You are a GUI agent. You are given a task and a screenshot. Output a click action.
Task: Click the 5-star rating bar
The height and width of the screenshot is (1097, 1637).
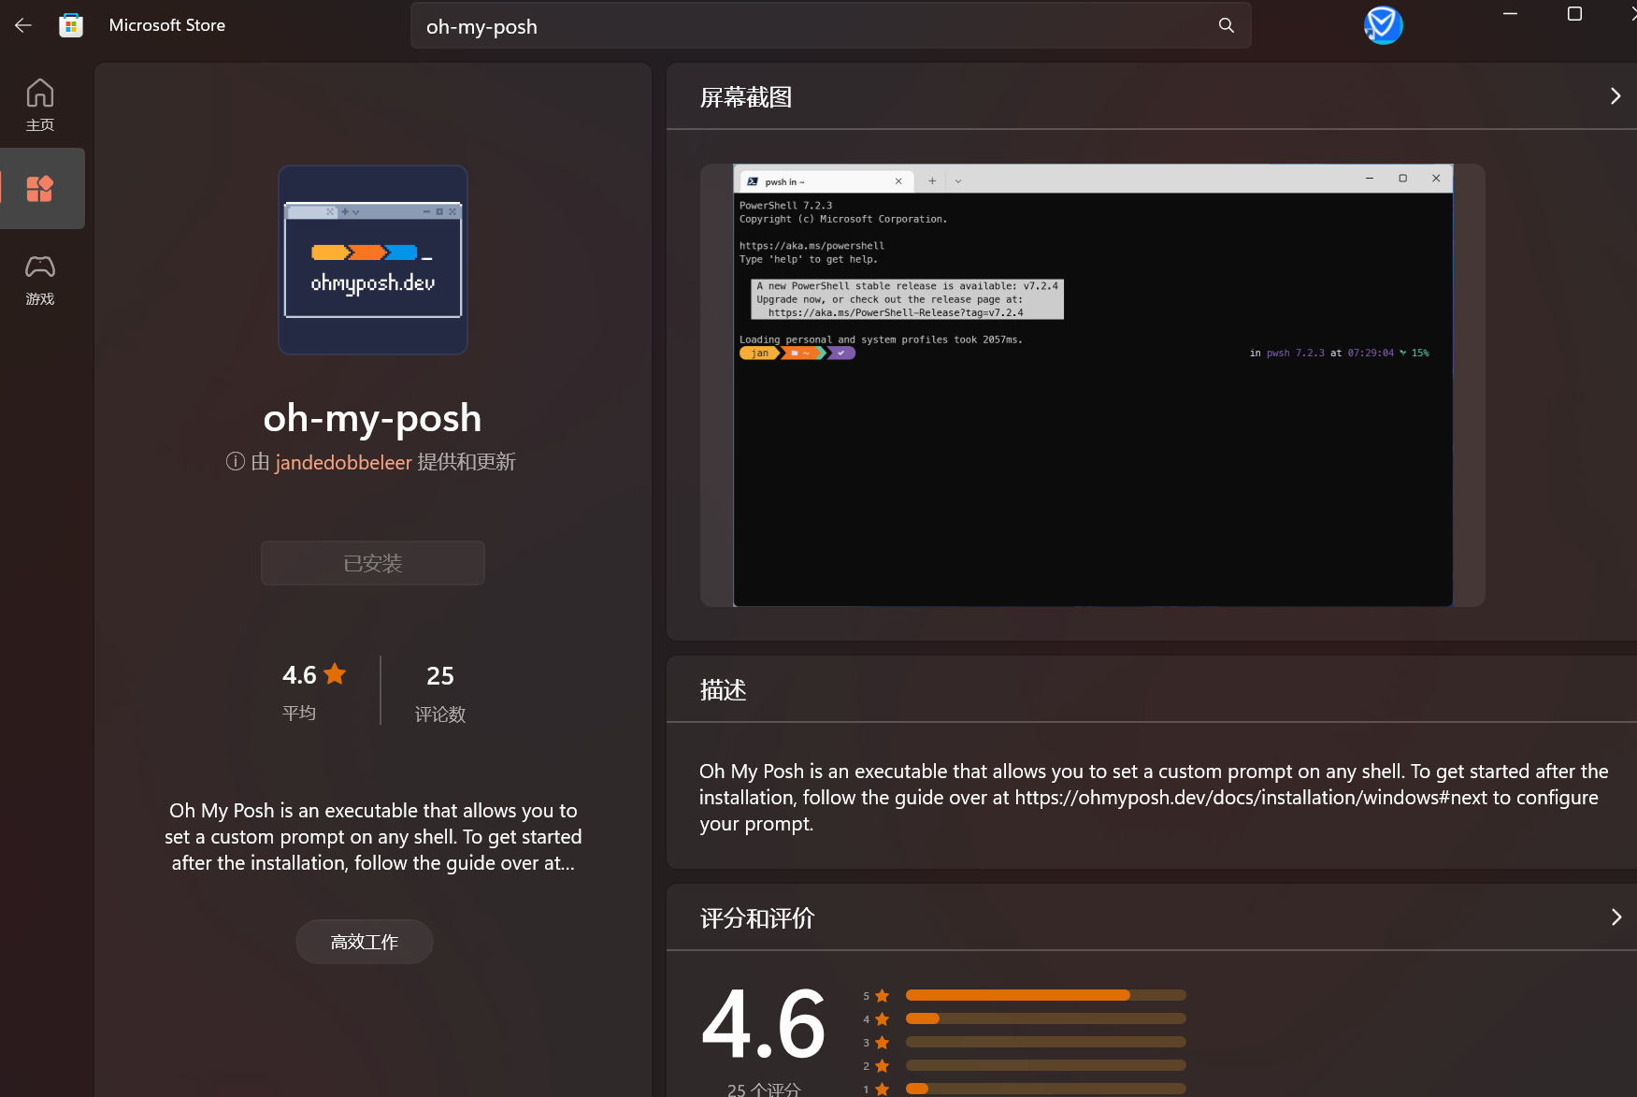tap(1045, 995)
